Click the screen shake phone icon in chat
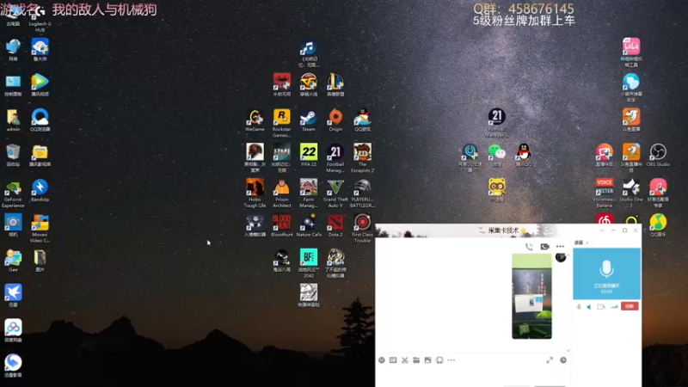Viewport: 688px width, 387px height. pos(439,360)
